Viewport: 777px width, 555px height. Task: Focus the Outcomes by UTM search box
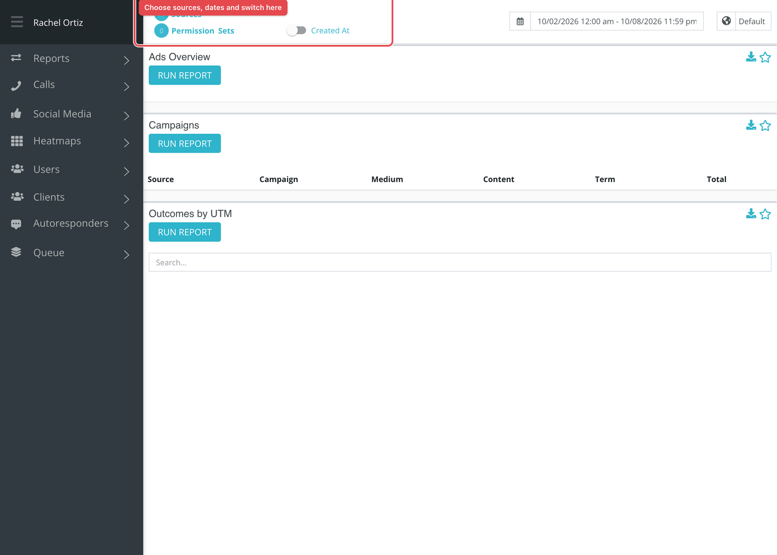pos(460,263)
